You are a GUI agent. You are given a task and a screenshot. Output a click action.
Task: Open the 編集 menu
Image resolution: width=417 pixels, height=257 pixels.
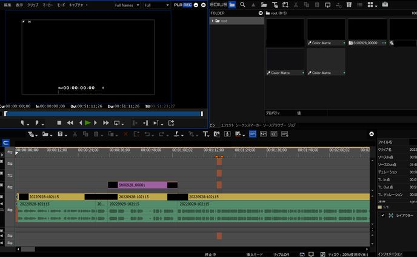(7, 5)
